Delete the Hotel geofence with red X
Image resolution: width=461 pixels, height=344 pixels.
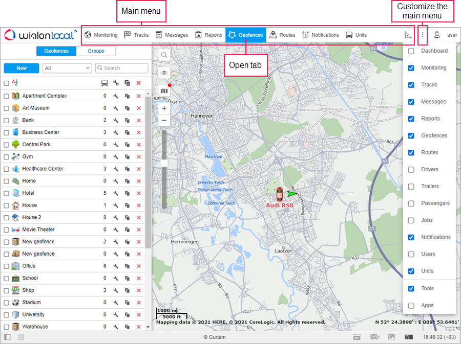[x=138, y=193]
